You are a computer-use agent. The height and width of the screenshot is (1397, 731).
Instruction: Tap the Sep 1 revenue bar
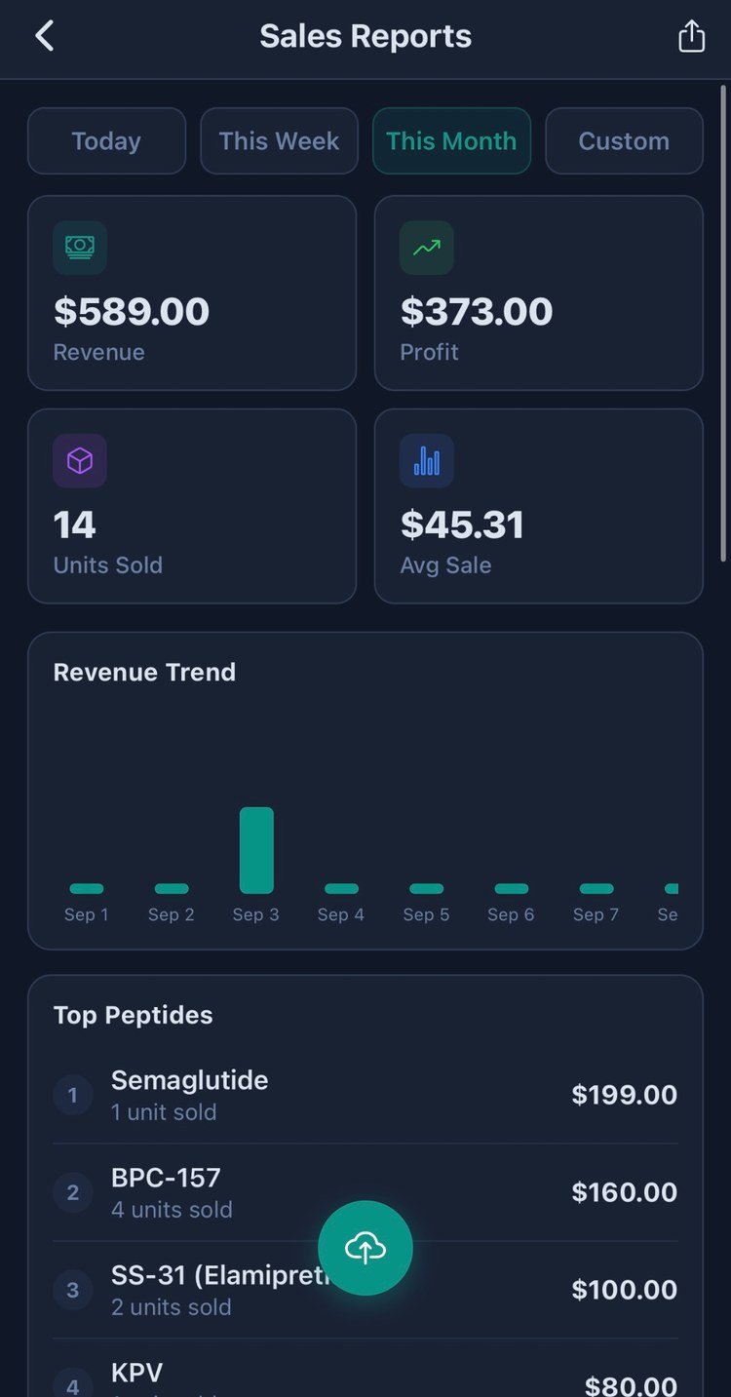coord(87,888)
